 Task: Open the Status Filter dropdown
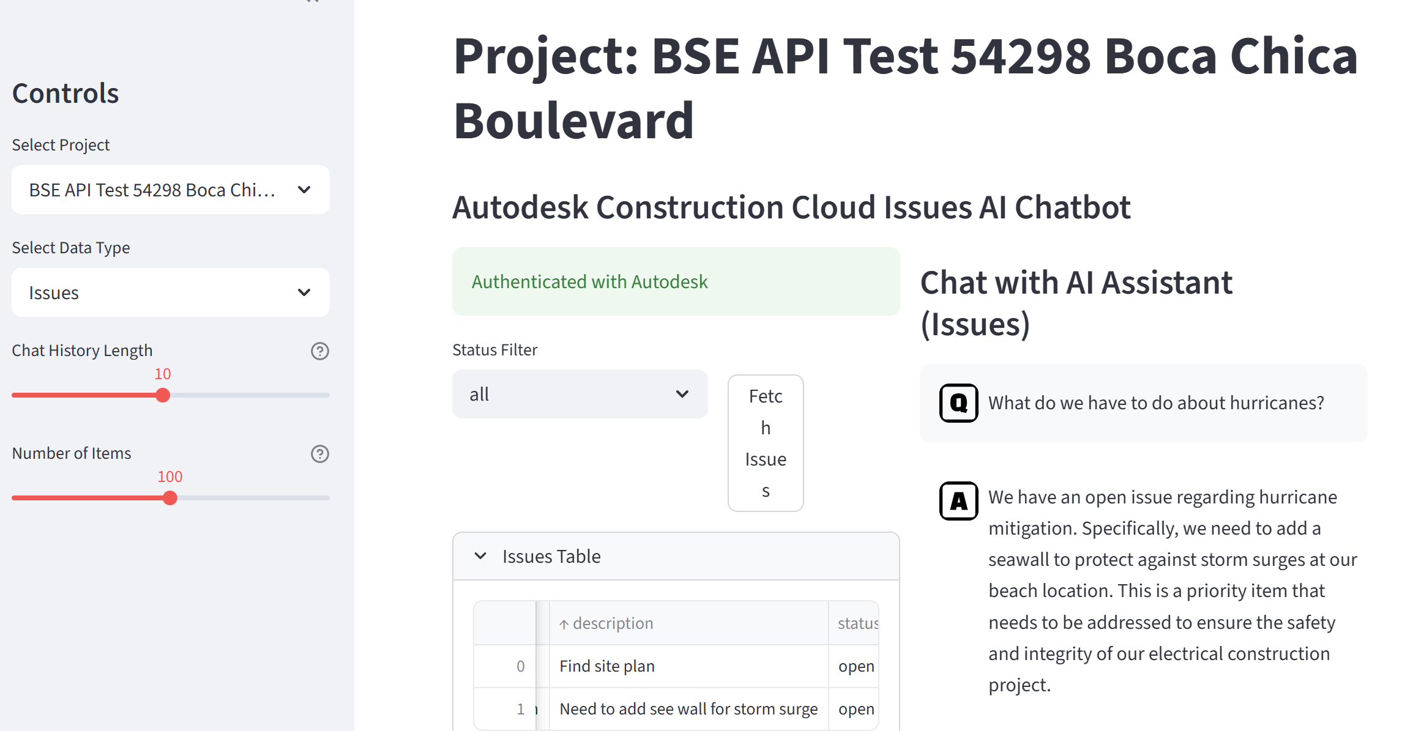[580, 395]
